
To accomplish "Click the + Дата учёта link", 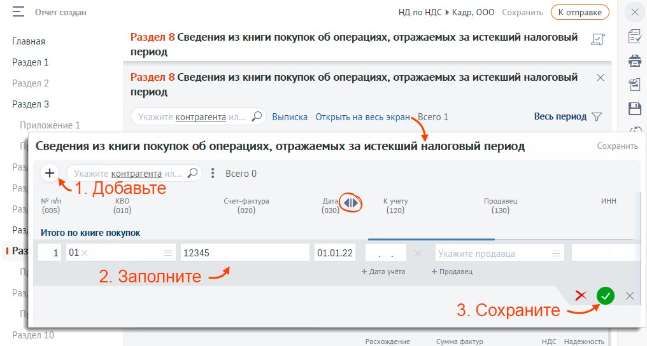I will point(383,272).
